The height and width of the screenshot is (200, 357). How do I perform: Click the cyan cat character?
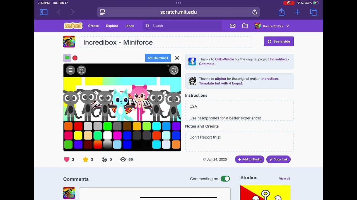tap(121, 104)
